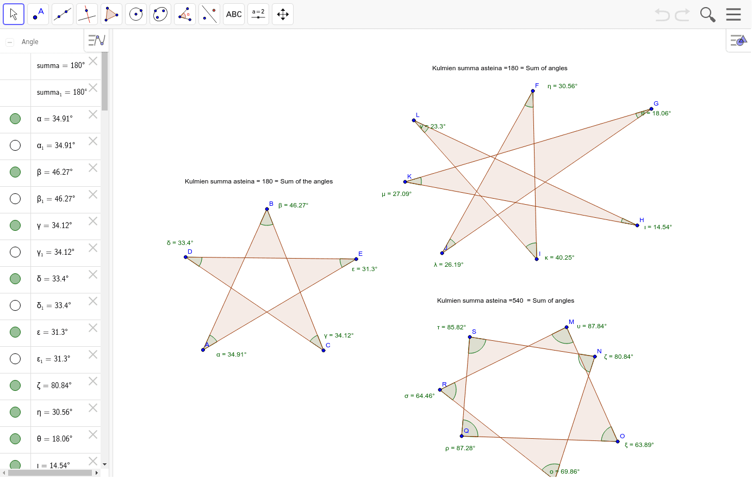Select the Move Graphics View tool
The height and width of the screenshot is (478, 752).
[x=283, y=14]
